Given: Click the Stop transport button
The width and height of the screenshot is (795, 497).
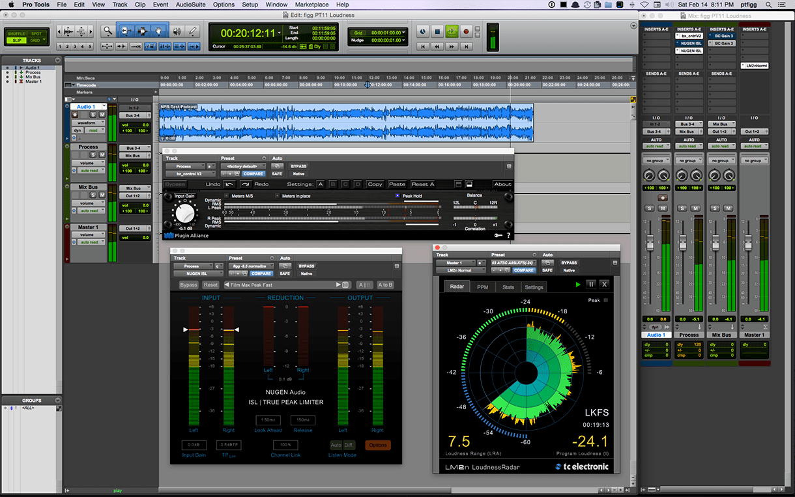Looking at the screenshot, I should 437,31.
